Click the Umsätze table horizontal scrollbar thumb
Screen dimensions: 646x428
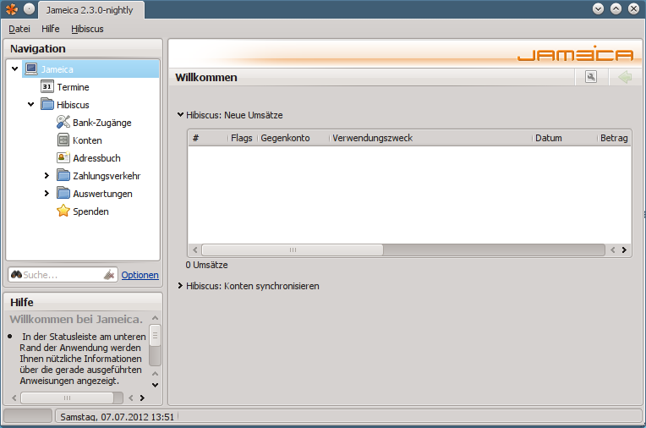point(293,250)
